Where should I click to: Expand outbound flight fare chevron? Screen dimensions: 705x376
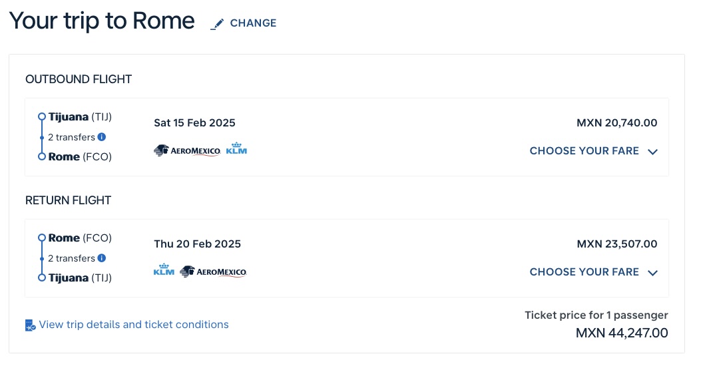click(x=652, y=152)
